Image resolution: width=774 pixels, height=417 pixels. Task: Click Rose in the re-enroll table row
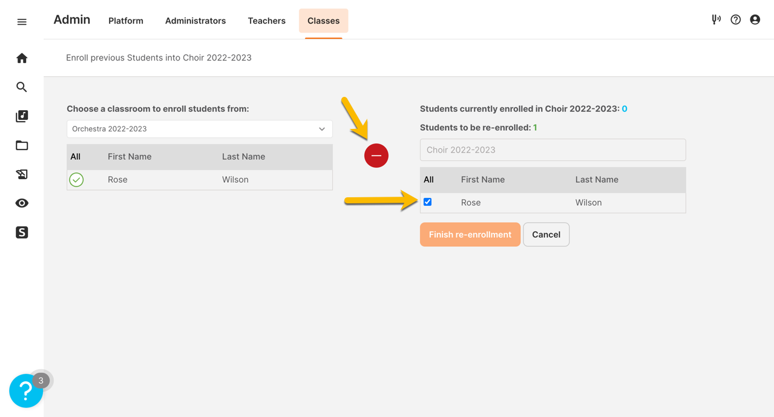(x=471, y=203)
